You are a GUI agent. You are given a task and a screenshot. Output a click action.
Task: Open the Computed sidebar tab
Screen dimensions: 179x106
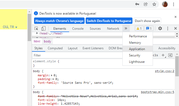pos(55,48)
